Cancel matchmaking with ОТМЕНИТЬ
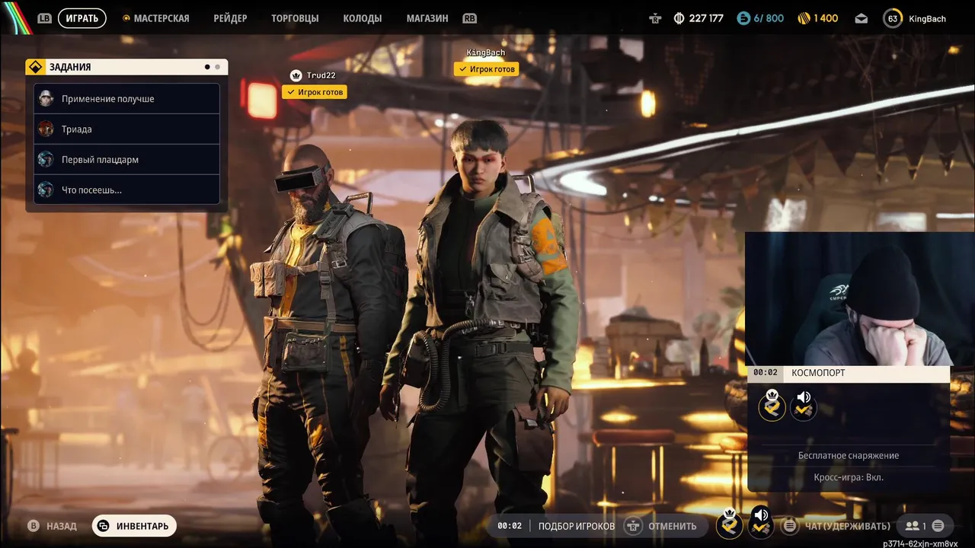 pyautogui.click(x=672, y=526)
